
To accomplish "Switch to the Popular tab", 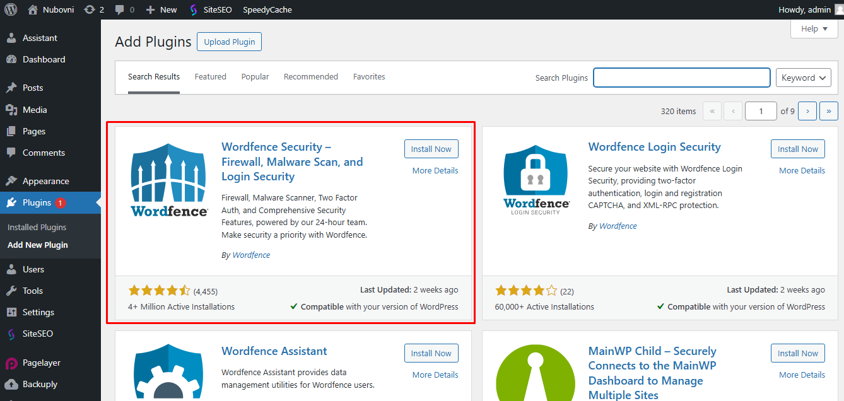I will pos(255,77).
